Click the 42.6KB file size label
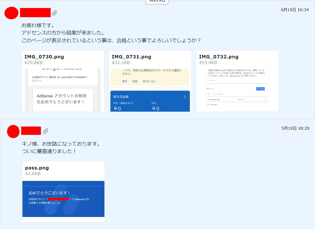Screen dimensions: 315x229 point(33,174)
